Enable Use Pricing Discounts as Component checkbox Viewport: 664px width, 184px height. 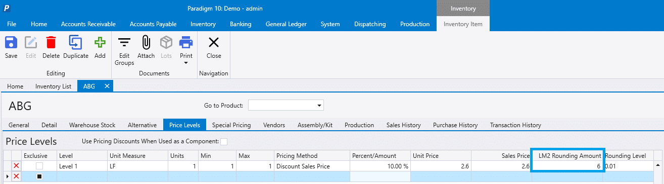pos(224,142)
